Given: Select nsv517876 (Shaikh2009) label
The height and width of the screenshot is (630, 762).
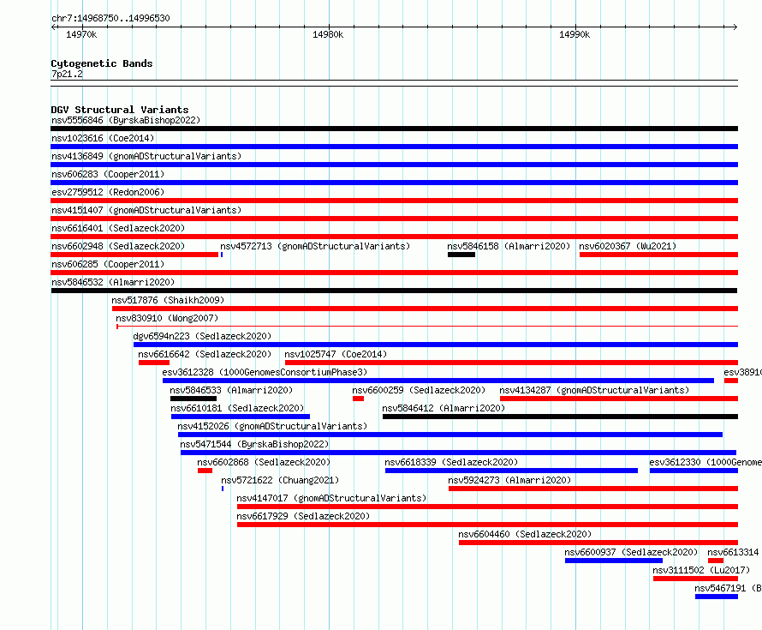Looking at the screenshot, I should 168,300.
